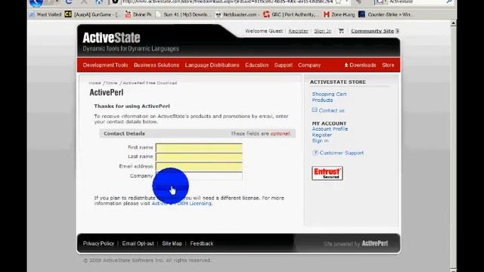The image size is (484, 272).
Task: Open the OEM Licensing link
Action: [x=181, y=203]
